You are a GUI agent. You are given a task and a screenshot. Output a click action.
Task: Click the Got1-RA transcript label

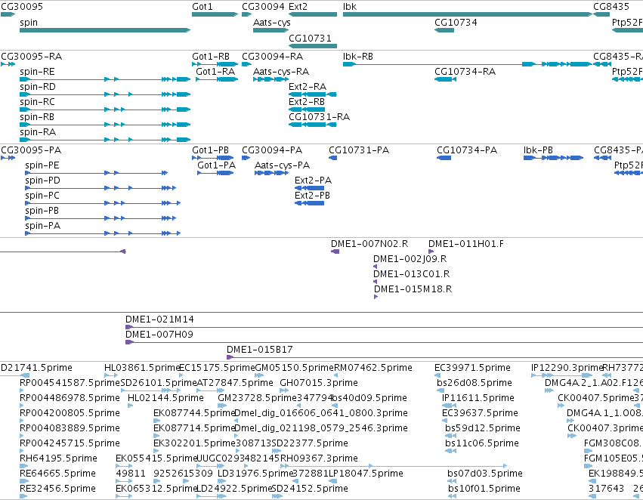point(215,72)
